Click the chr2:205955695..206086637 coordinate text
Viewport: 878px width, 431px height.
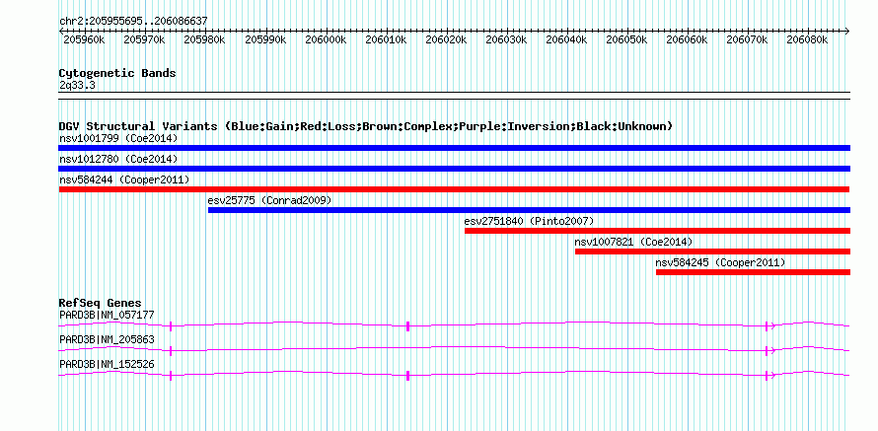[x=133, y=21]
